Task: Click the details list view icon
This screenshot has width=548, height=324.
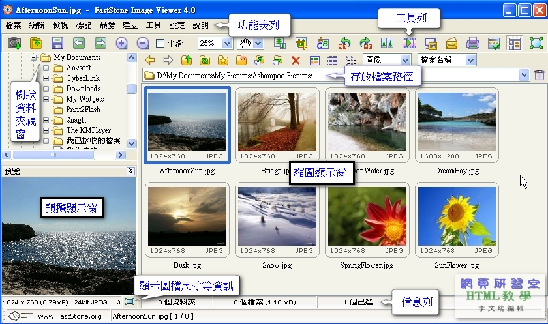Action: coord(332,60)
